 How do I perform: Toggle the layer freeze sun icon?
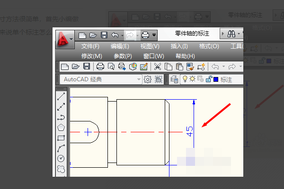(192, 79)
